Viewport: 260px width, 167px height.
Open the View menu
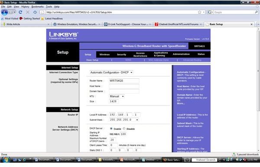pyautogui.click(x=16, y=6)
